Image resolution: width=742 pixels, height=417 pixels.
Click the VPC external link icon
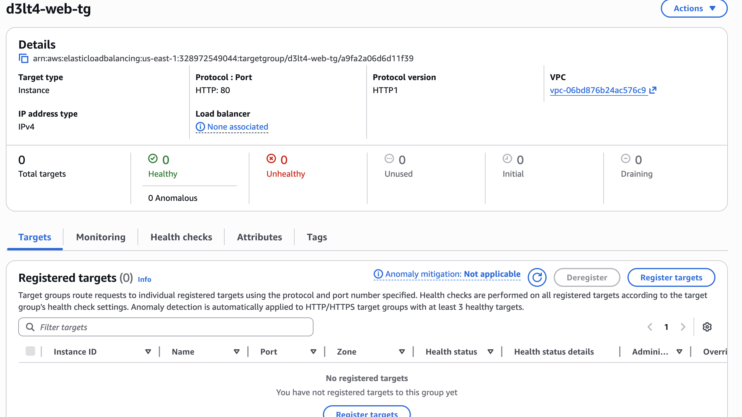click(x=653, y=90)
